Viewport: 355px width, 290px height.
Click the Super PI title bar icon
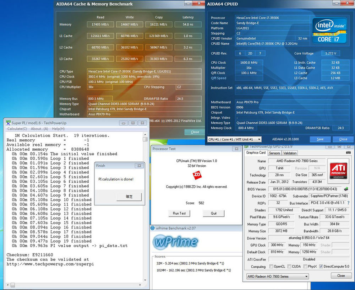tap(8, 123)
